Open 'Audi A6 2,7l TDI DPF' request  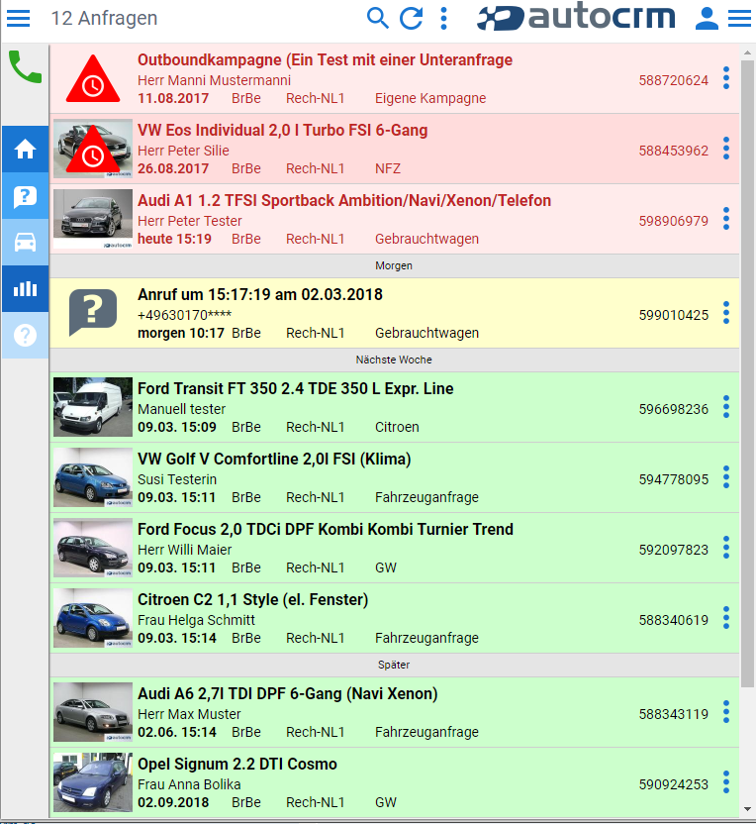(x=288, y=693)
